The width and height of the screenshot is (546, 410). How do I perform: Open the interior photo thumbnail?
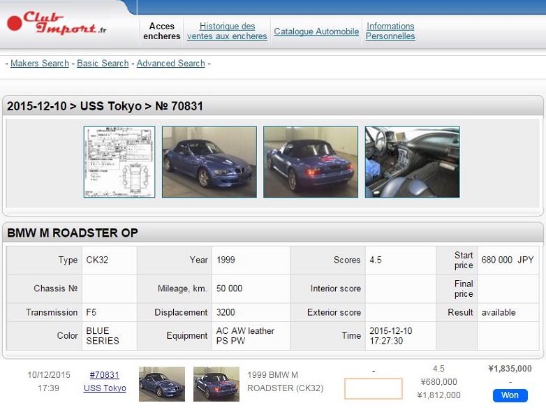point(412,162)
